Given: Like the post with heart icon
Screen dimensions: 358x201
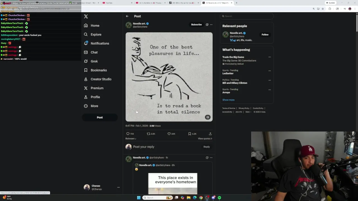Looking at the screenshot, I should coord(169,134).
